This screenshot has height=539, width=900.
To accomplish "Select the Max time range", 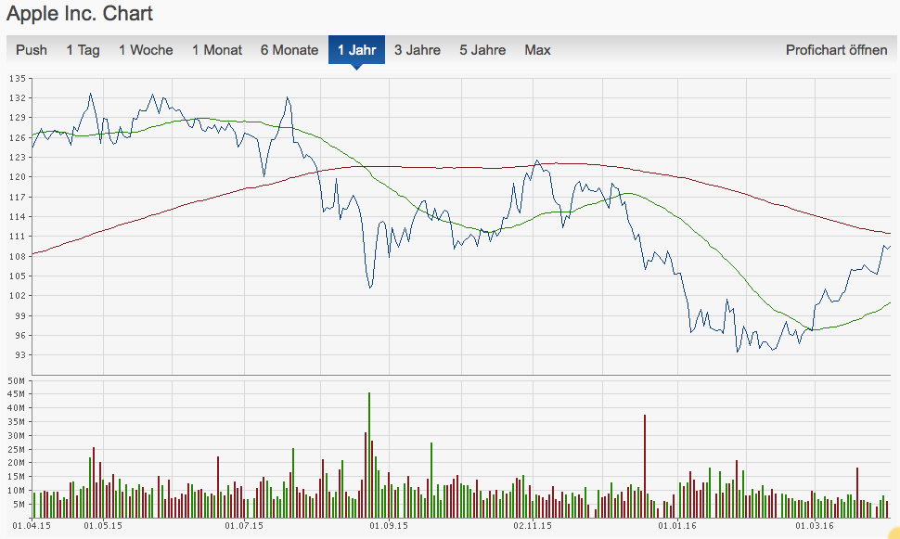I will pos(538,50).
